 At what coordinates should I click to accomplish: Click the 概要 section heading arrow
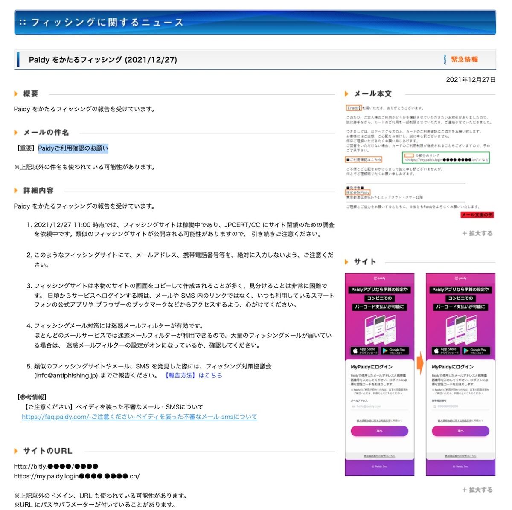[x=16, y=94]
